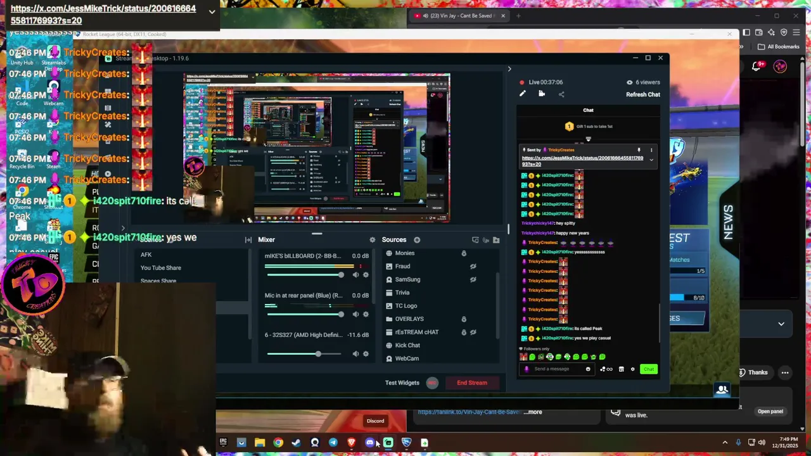Image resolution: width=811 pixels, height=456 pixels.
Task: Open the pinned message three-dot menu
Action: tap(651, 150)
